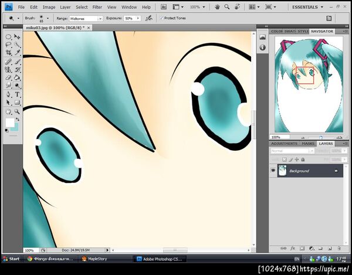Delete layer using trash icon
This screenshot has height=275, width=352.
click(339, 248)
